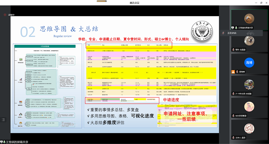Click the large 02 section number on the slide
Viewport: 269px width, 144px height.
[x=28, y=32]
